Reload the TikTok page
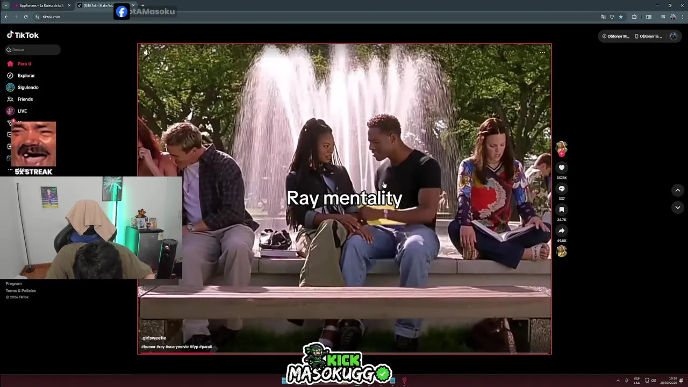 [x=26, y=17]
